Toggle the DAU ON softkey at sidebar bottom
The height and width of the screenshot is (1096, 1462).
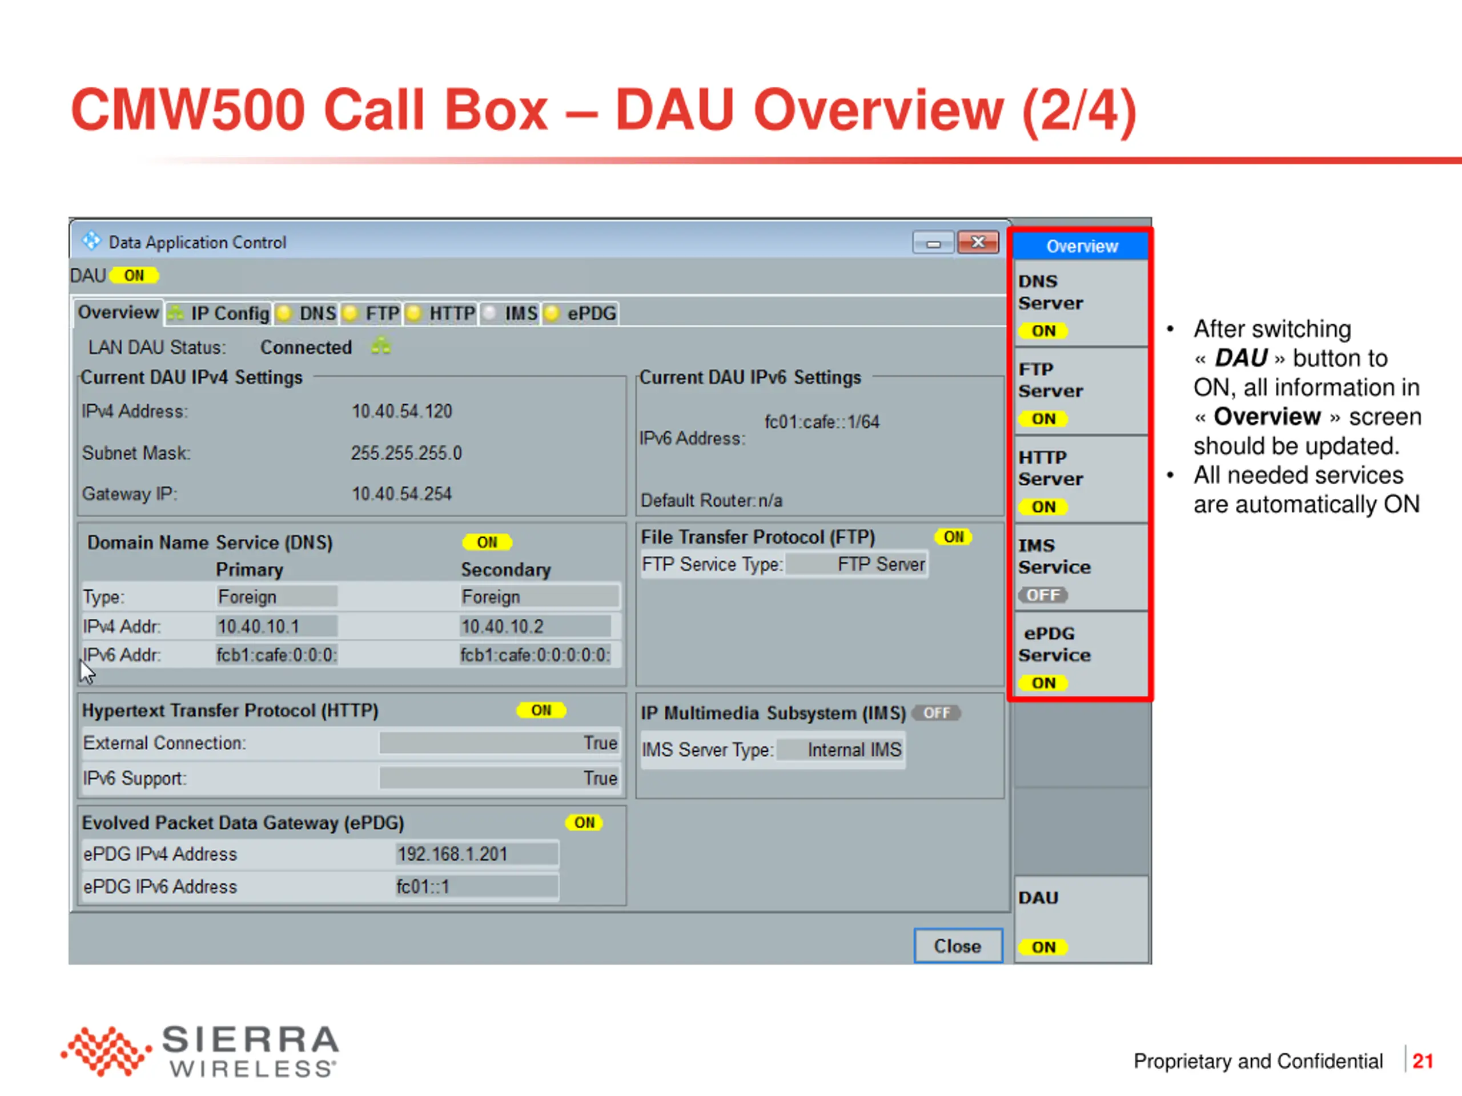point(1081,920)
